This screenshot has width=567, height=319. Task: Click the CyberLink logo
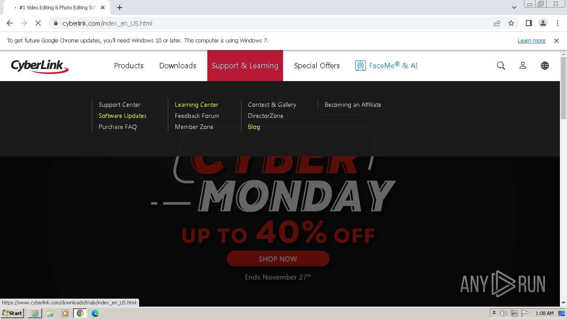pyautogui.click(x=40, y=66)
